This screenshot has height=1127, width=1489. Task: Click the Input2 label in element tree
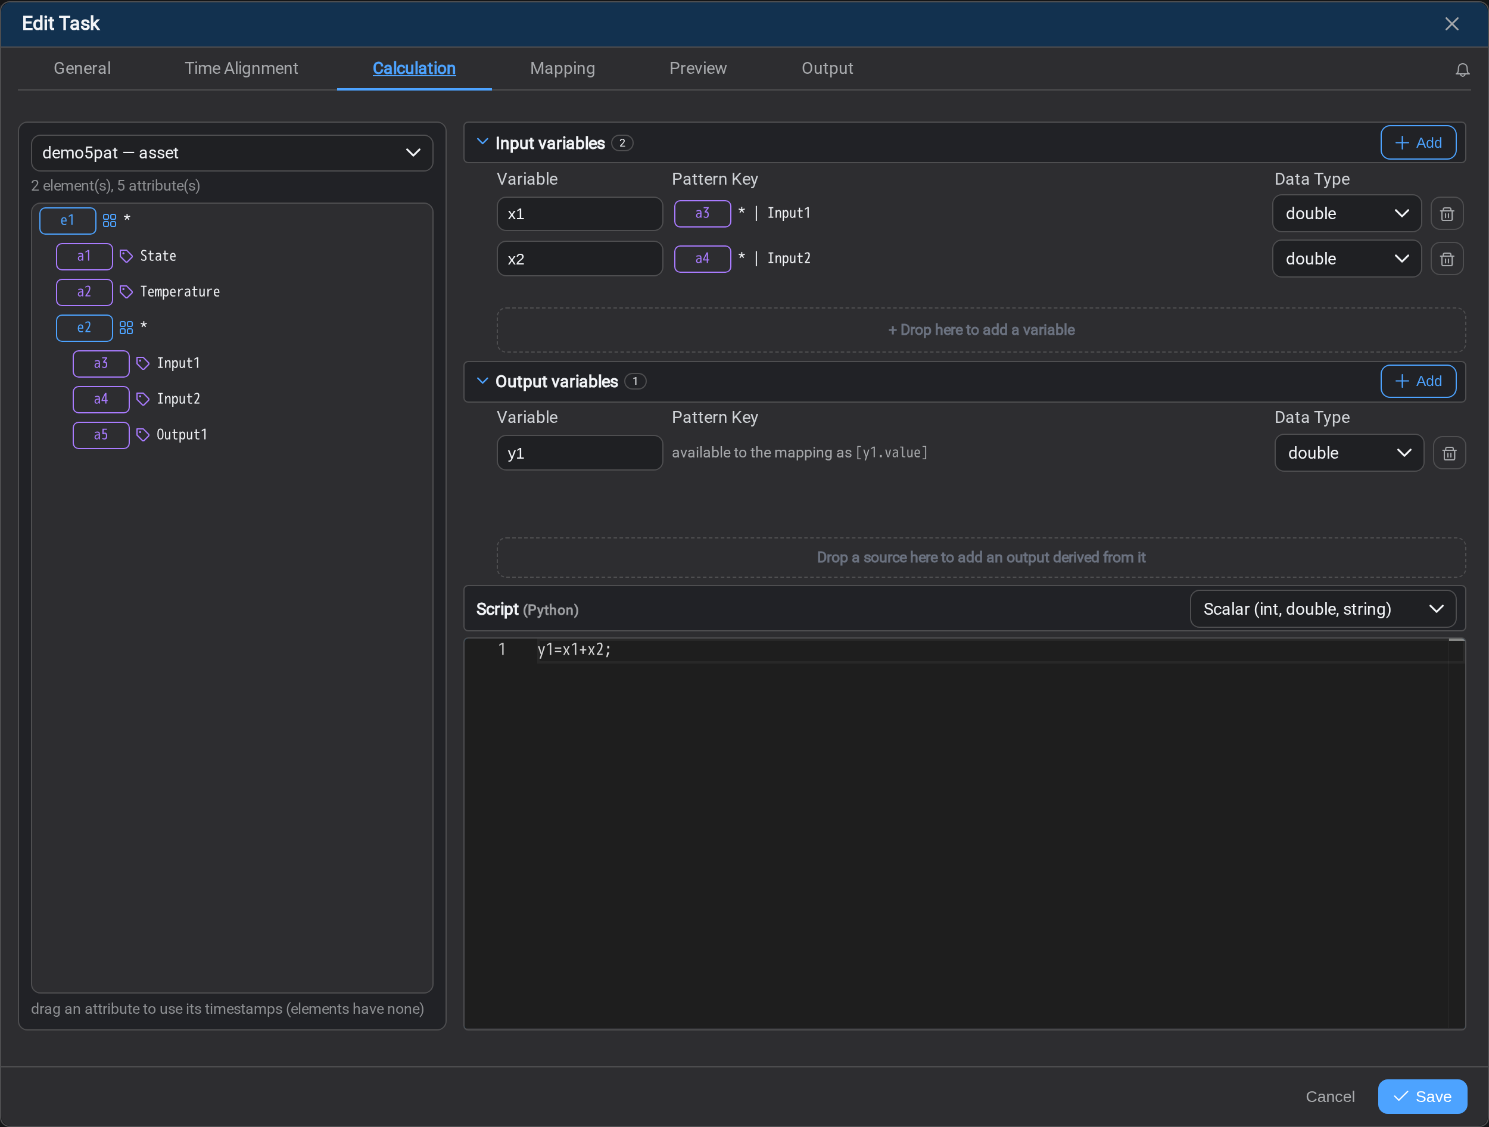[x=179, y=399]
